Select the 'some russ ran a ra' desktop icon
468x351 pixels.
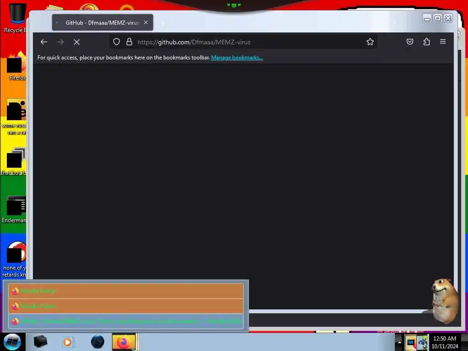click(x=15, y=117)
